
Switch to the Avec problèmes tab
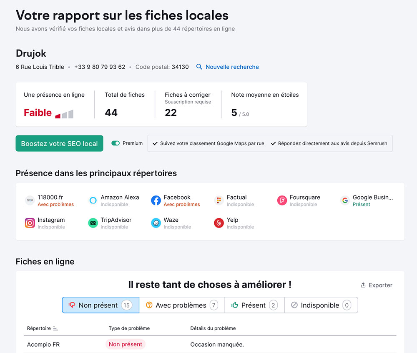[182, 305]
